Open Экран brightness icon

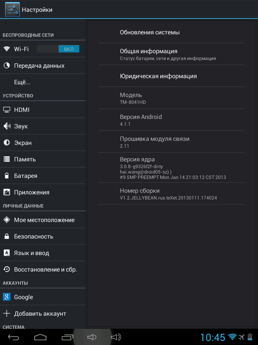[7, 143]
